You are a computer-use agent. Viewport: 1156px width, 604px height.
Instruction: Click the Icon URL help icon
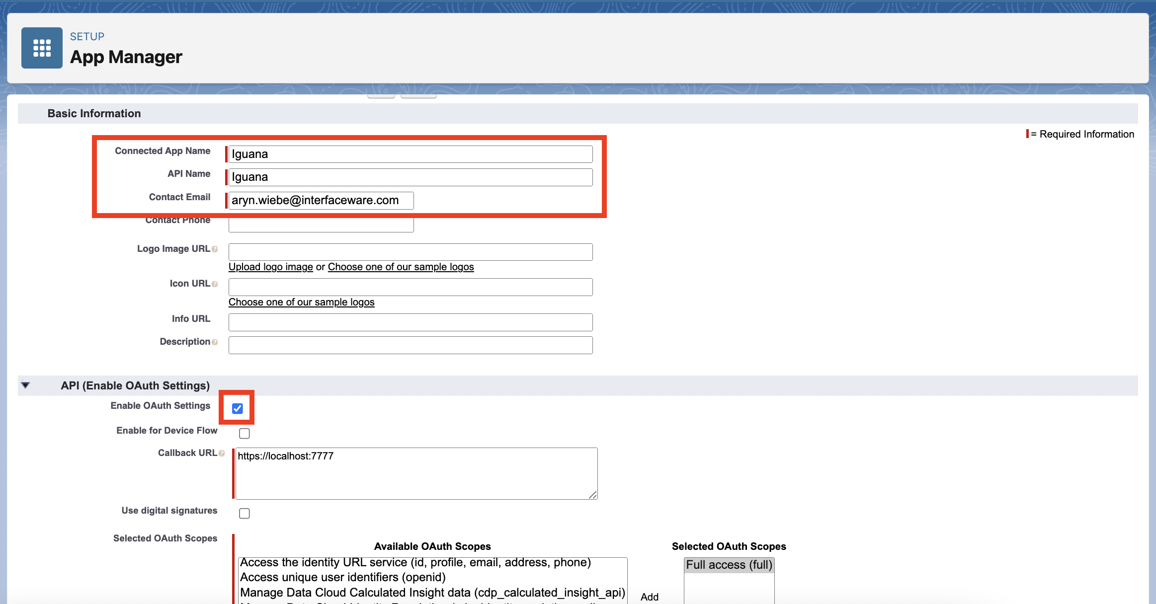tap(215, 284)
